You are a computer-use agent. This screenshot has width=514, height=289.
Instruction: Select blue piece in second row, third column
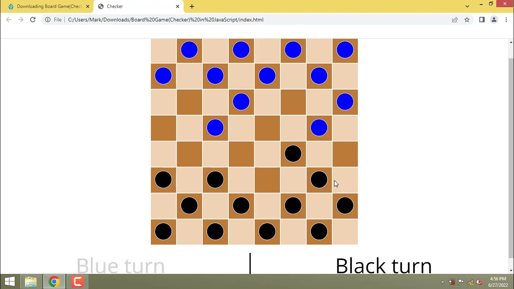[215, 76]
